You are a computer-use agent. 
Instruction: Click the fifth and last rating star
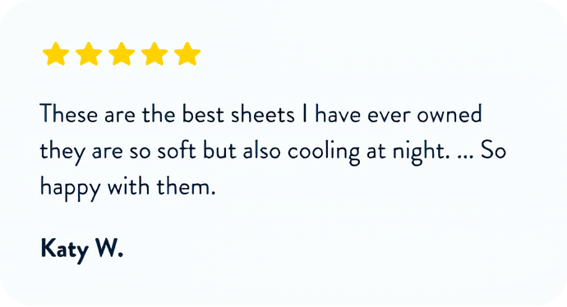point(187,54)
